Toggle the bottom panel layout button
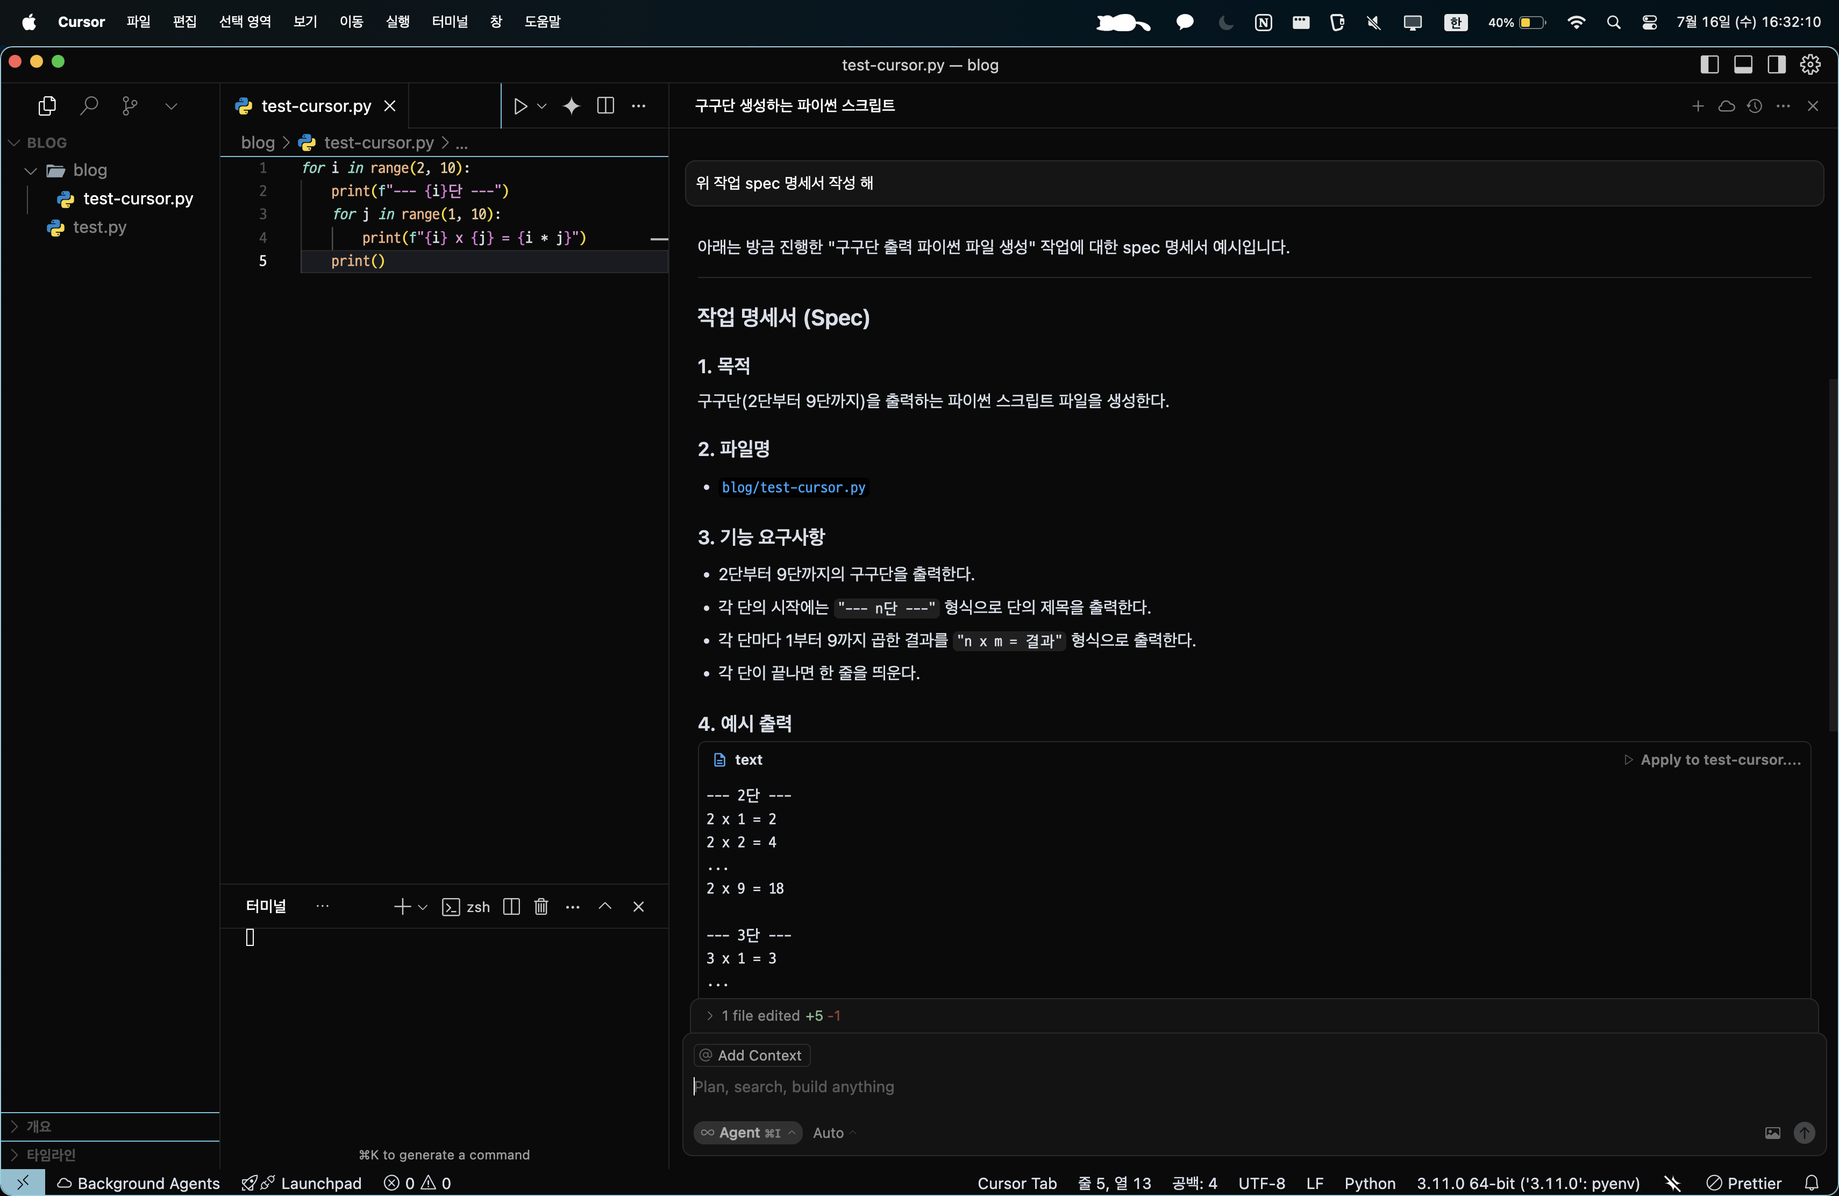 click(x=1743, y=65)
